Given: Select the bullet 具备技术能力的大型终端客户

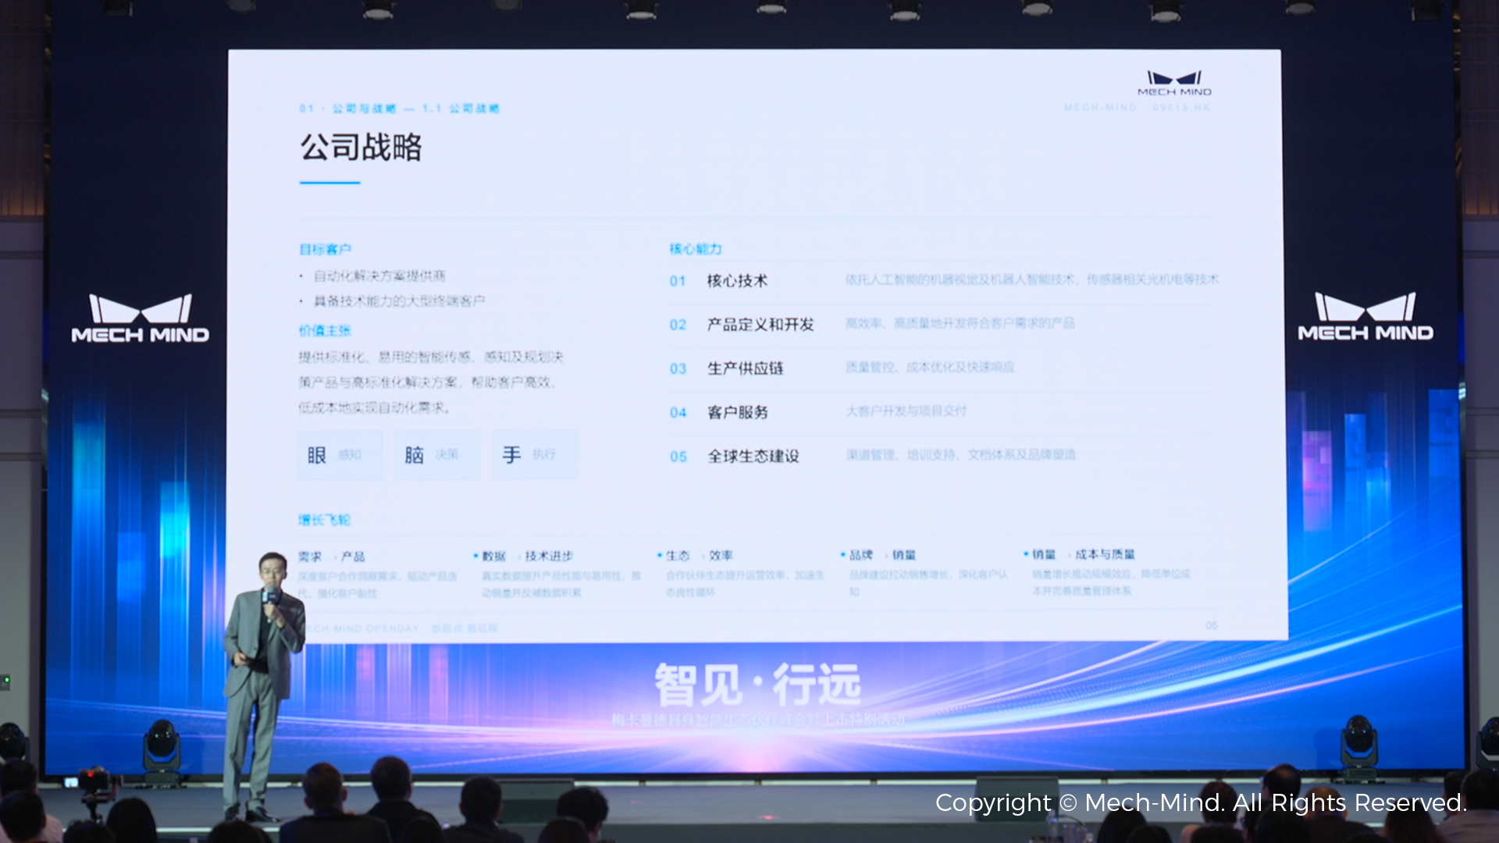Looking at the screenshot, I should click(399, 301).
